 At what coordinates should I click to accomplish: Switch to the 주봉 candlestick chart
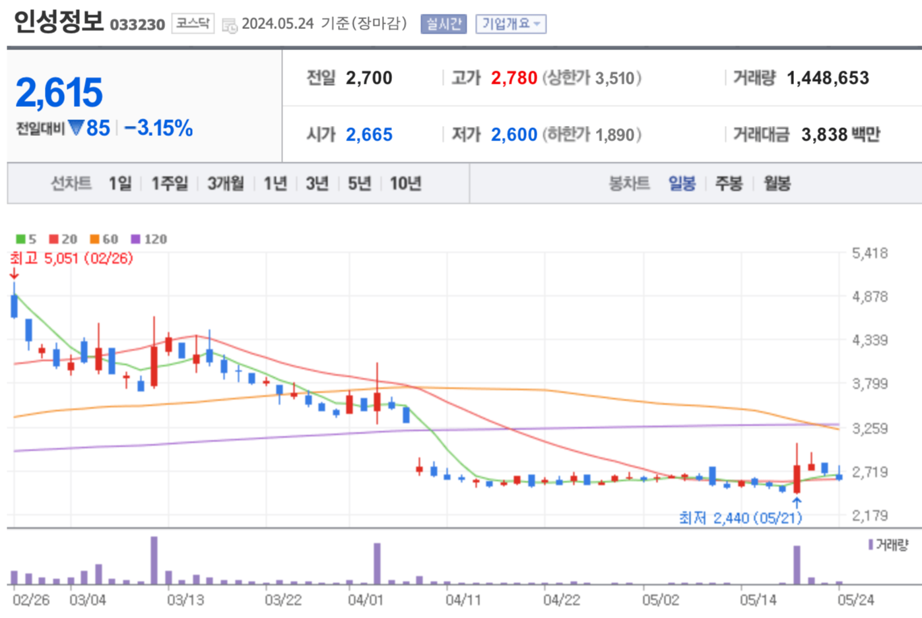click(x=729, y=183)
